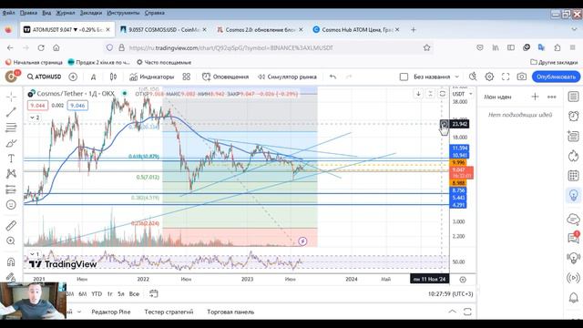
Task: Change the Д timeframe interval
Action: coord(93,77)
